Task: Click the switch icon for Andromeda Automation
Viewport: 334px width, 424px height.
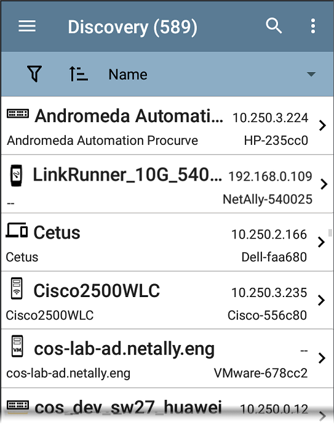Action: (18, 113)
